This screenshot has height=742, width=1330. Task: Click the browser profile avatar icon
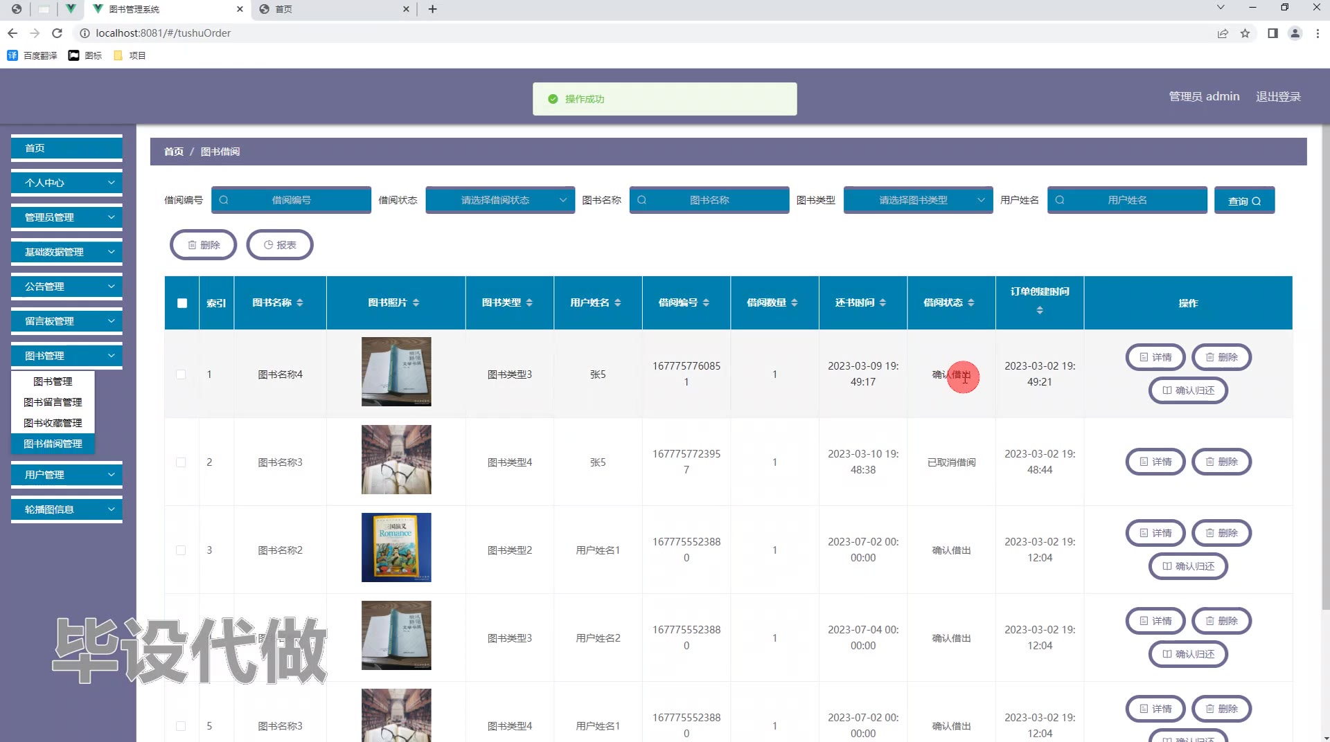click(x=1295, y=33)
